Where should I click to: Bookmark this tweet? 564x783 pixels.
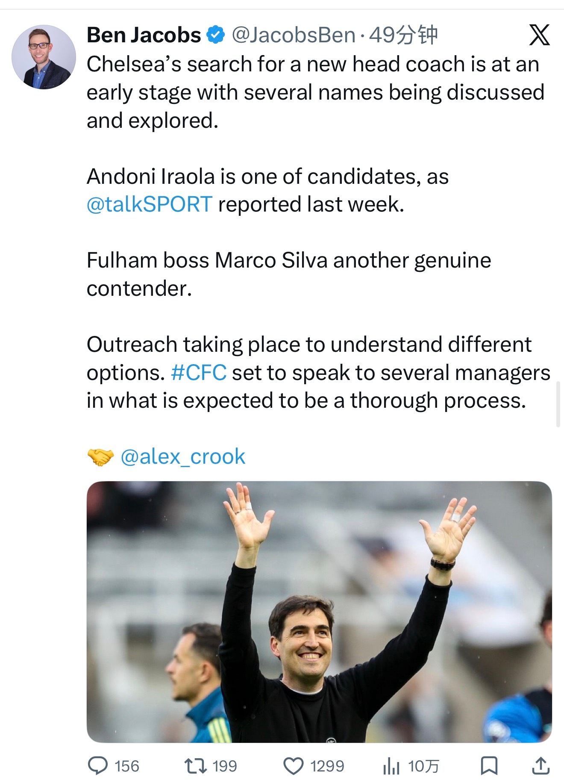[489, 766]
